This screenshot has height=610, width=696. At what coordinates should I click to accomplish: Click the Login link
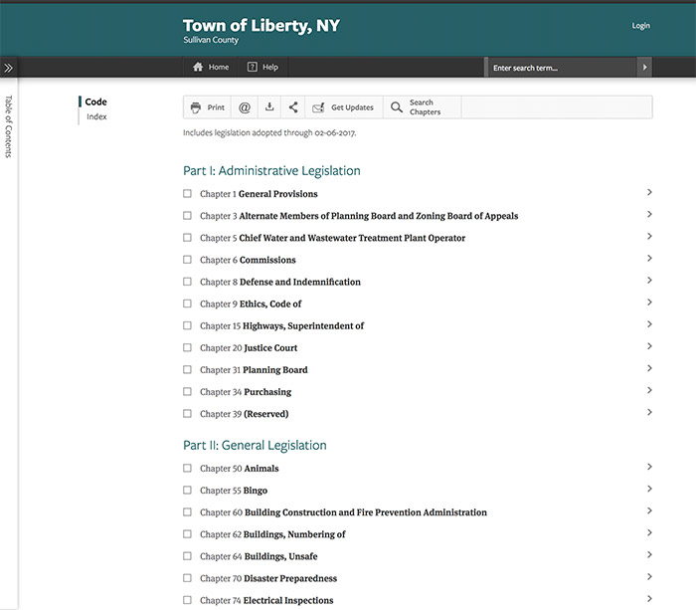click(x=640, y=26)
